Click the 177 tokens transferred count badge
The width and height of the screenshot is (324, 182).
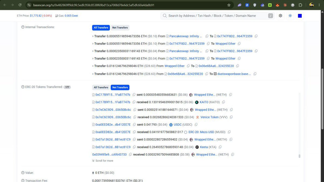coord(67,87)
